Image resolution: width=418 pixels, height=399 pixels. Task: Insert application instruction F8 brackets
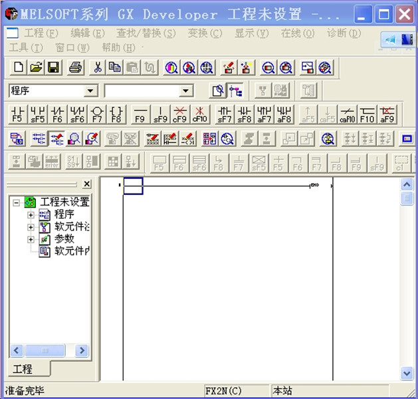pos(117,114)
